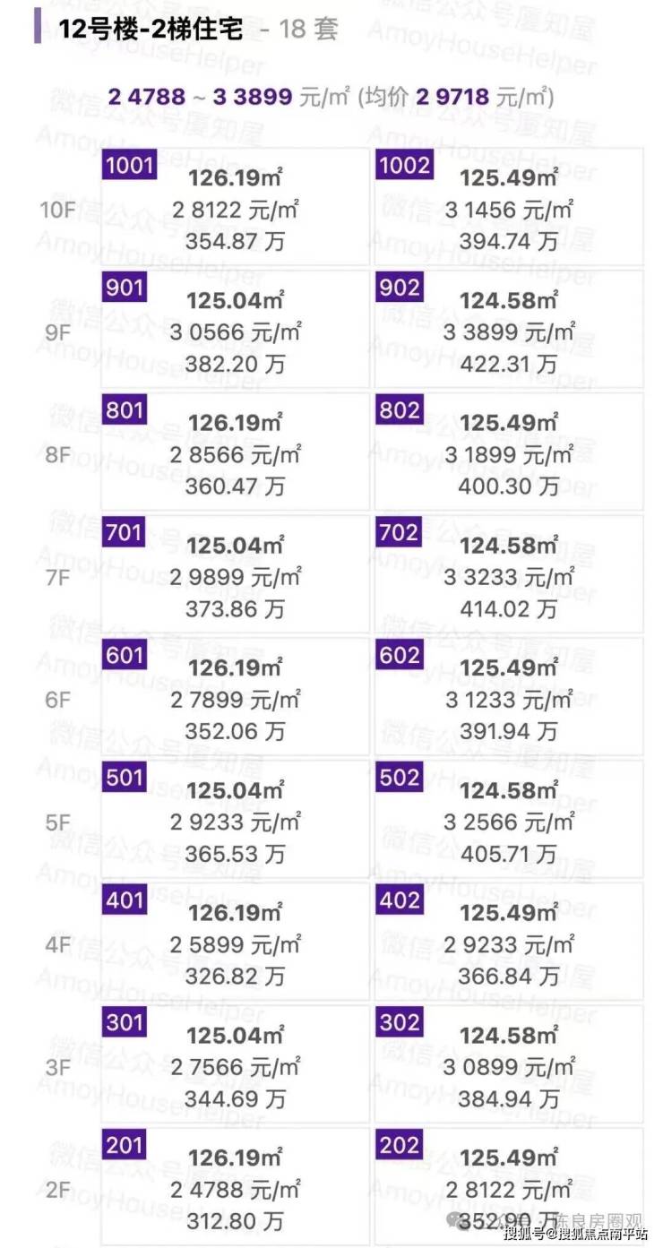Click the 126.19㎡ area in unit 801
The height and width of the screenshot is (1248, 663).
[x=235, y=423]
